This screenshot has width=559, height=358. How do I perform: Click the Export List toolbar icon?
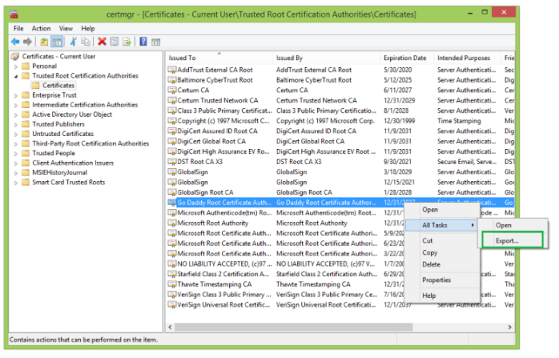(x=127, y=42)
